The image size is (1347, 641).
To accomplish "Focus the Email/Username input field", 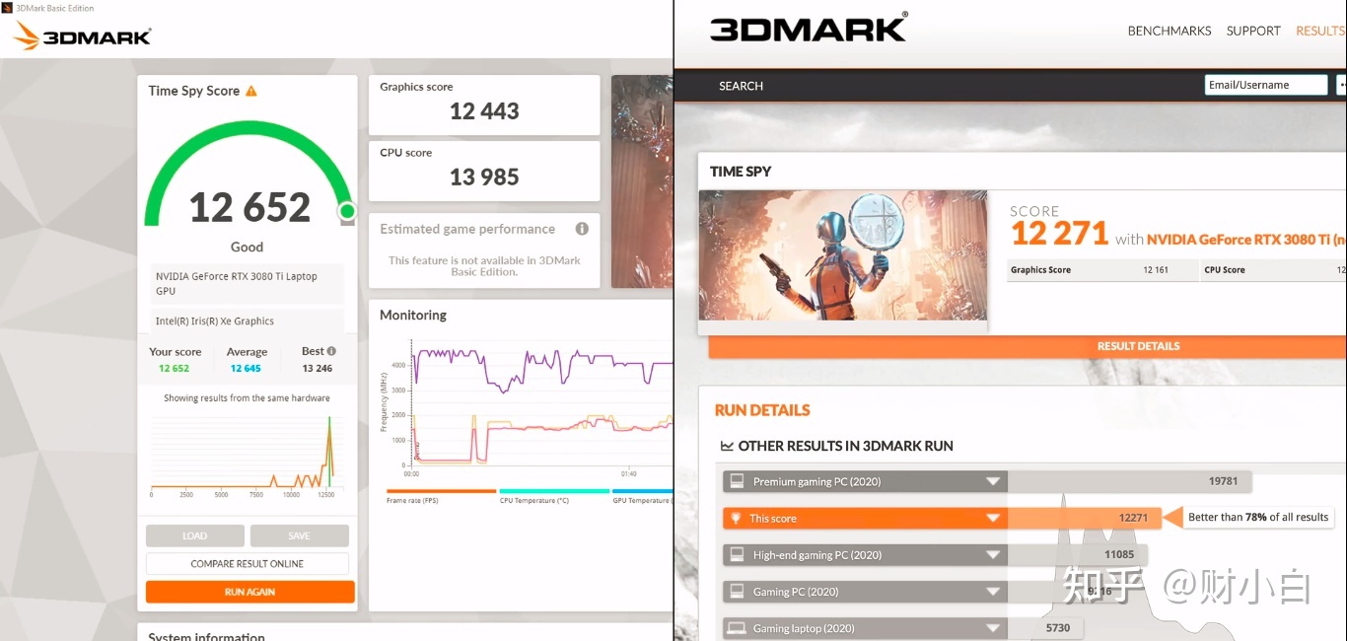I will point(1267,85).
